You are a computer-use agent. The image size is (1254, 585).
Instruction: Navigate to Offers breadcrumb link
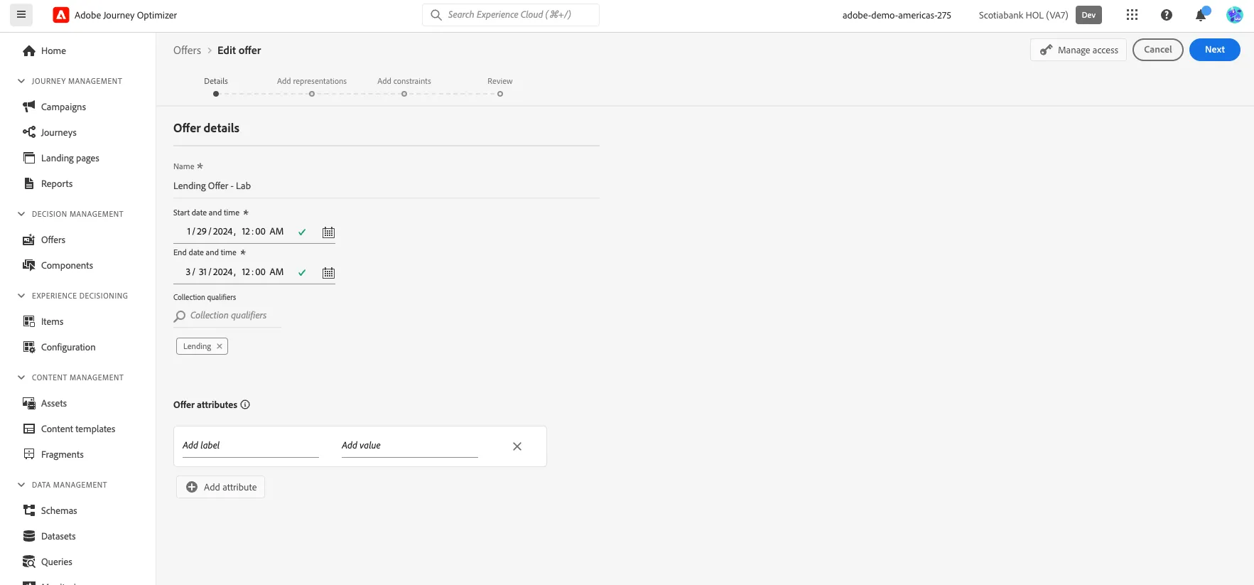click(187, 50)
